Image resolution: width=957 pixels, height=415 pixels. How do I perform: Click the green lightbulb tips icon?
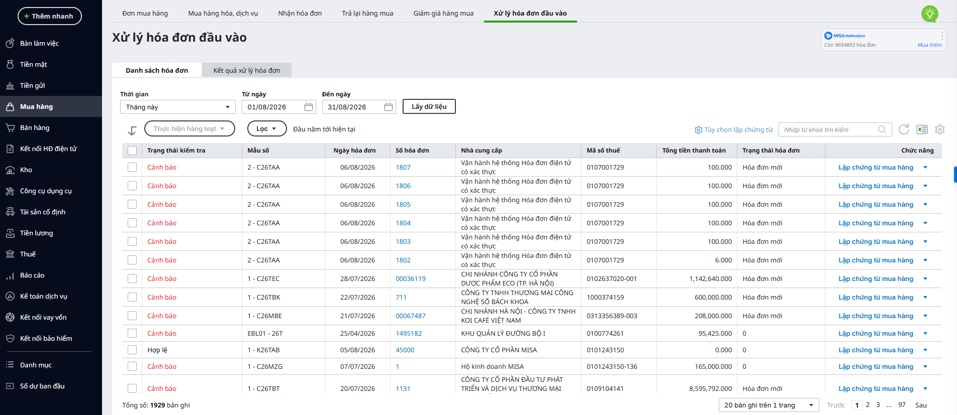click(x=930, y=14)
